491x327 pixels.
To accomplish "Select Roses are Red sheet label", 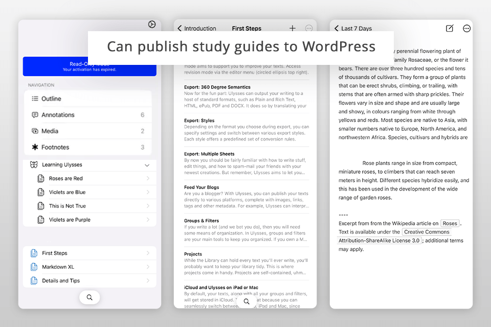I will tap(66, 178).
